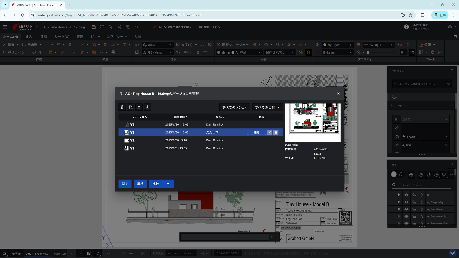Click the help question mark icon

tap(406, 27)
